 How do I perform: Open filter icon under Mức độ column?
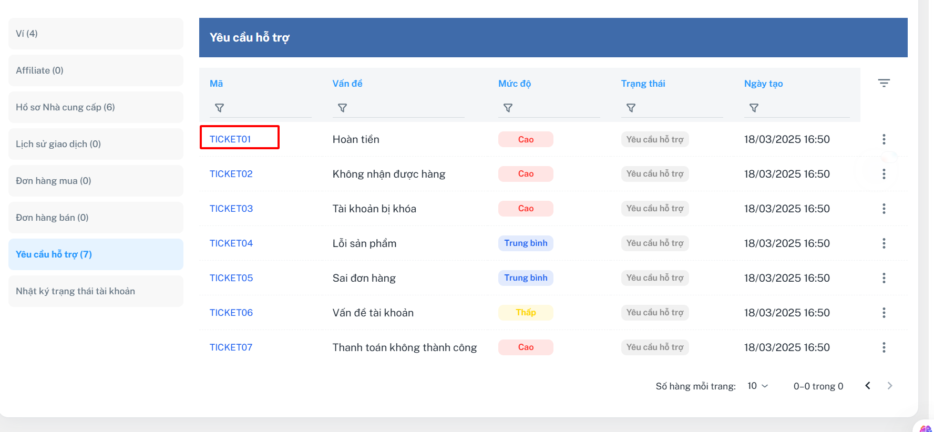[508, 108]
